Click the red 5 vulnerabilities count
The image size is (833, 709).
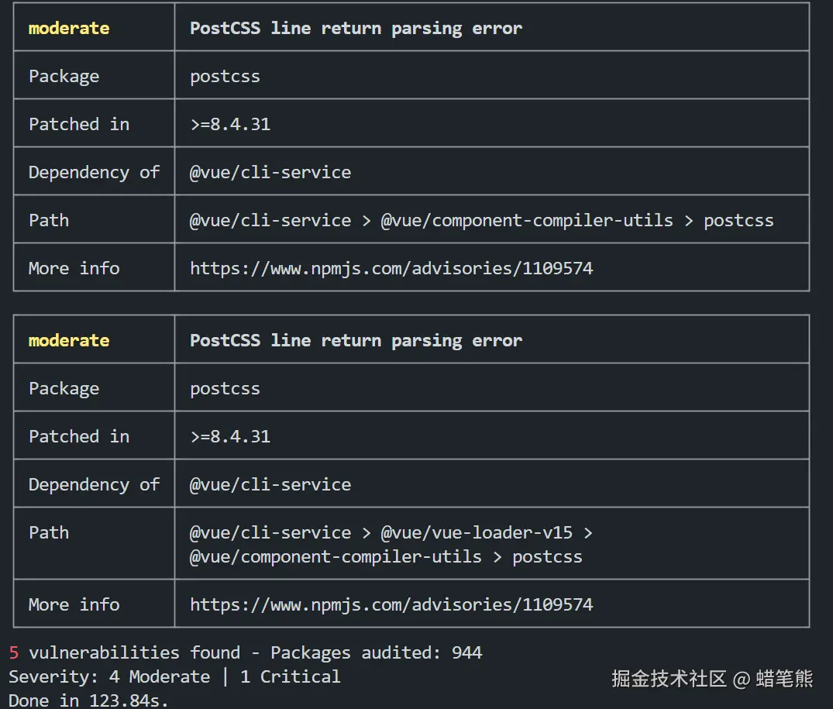[14, 652]
